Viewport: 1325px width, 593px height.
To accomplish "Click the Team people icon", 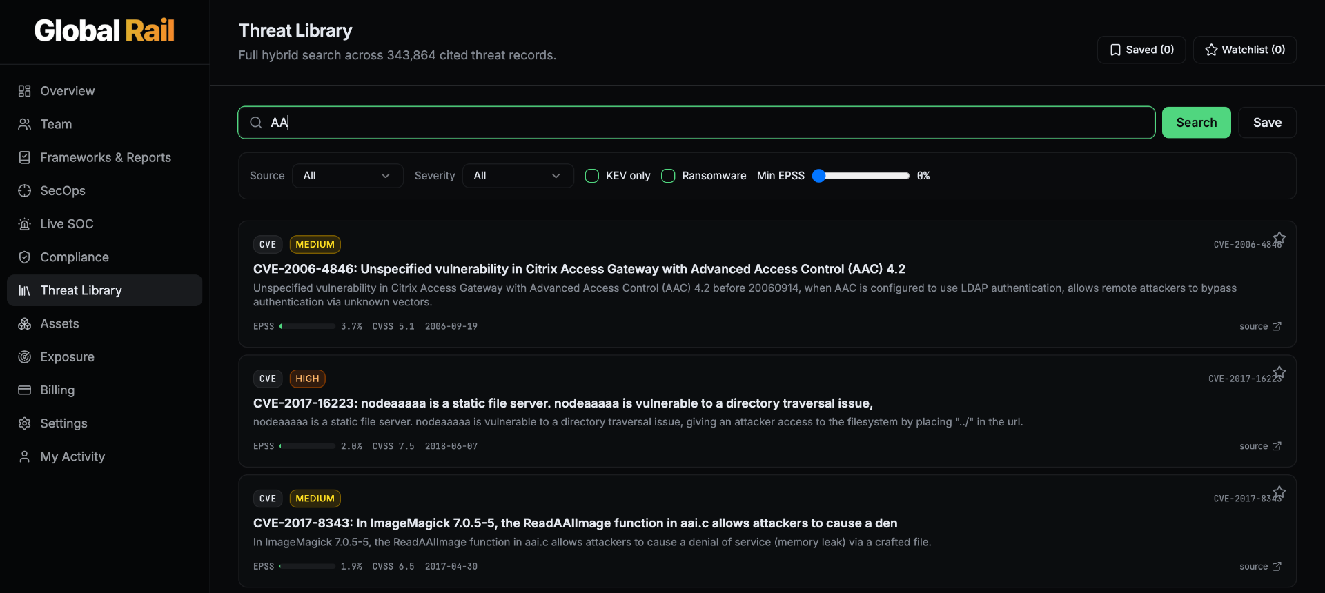I will pyautogui.click(x=25, y=124).
